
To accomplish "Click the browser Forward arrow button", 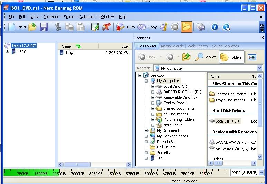I will click(170, 57).
